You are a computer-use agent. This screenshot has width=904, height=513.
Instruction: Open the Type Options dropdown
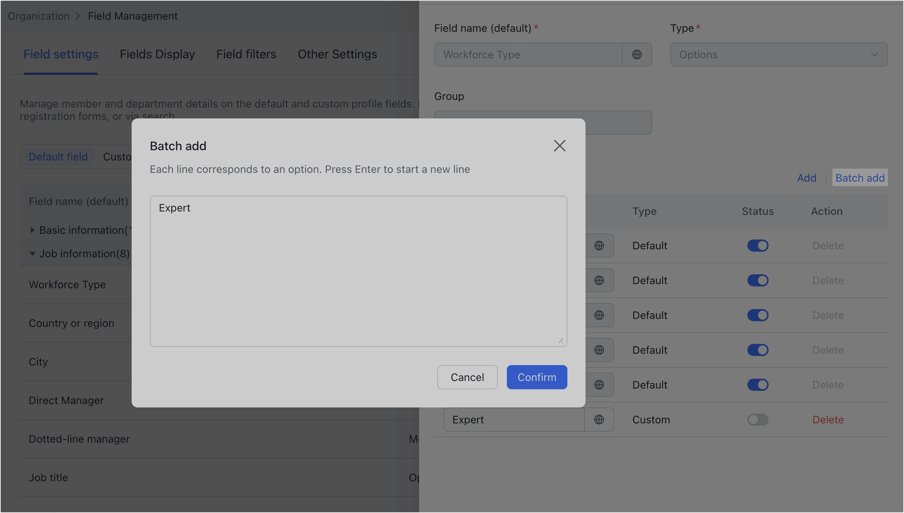point(779,54)
